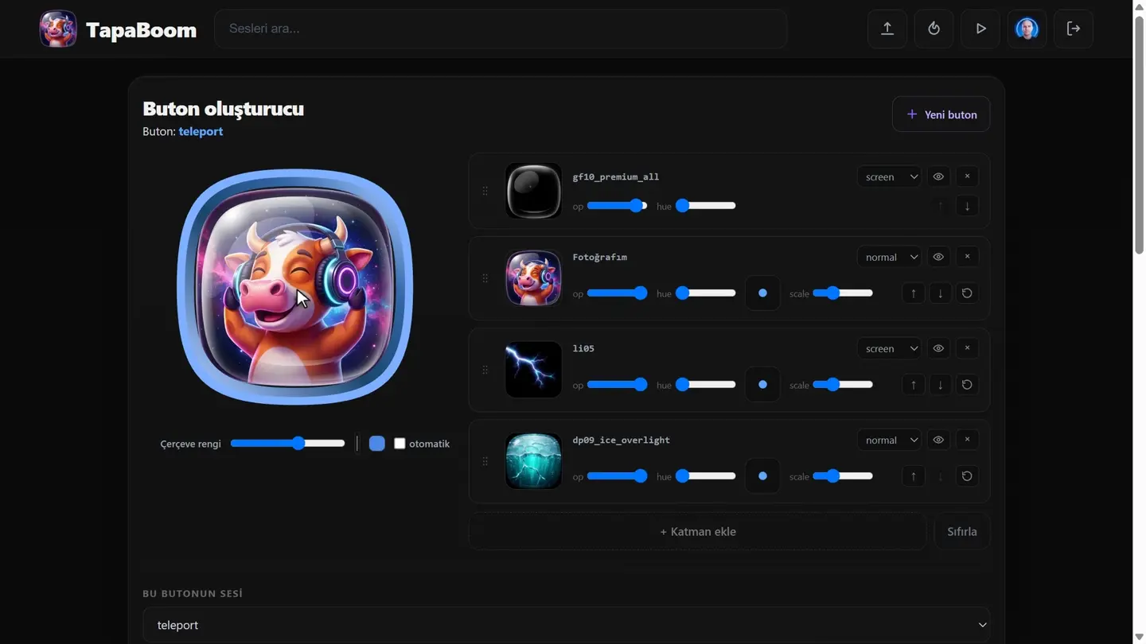Click drag handle of Fotoğrafım layer
The image size is (1146, 644).
[485, 278]
